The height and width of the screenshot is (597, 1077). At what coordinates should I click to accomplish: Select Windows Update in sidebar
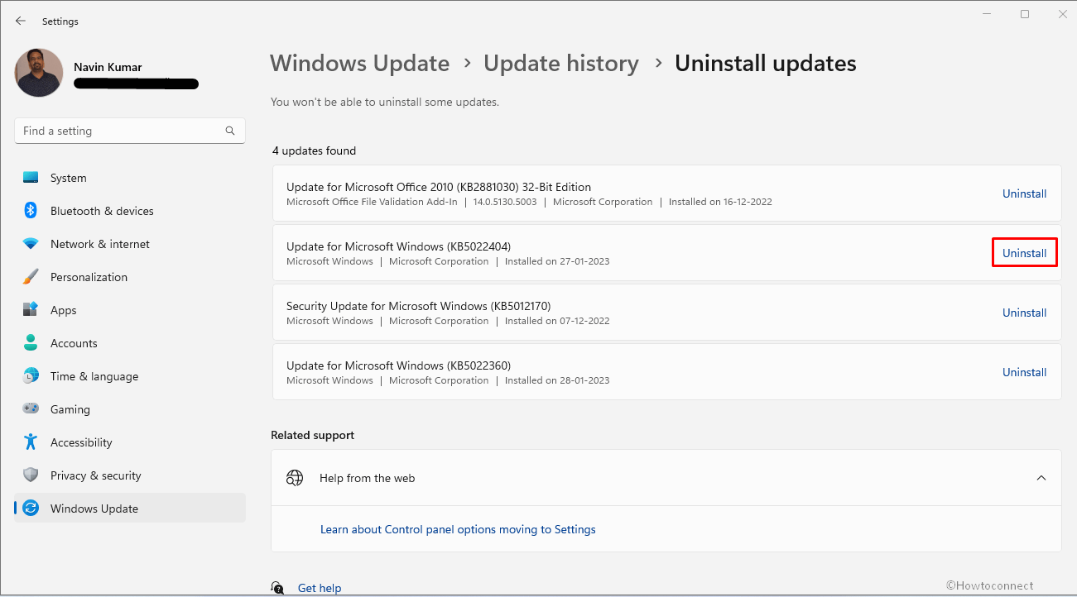pyautogui.click(x=130, y=509)
